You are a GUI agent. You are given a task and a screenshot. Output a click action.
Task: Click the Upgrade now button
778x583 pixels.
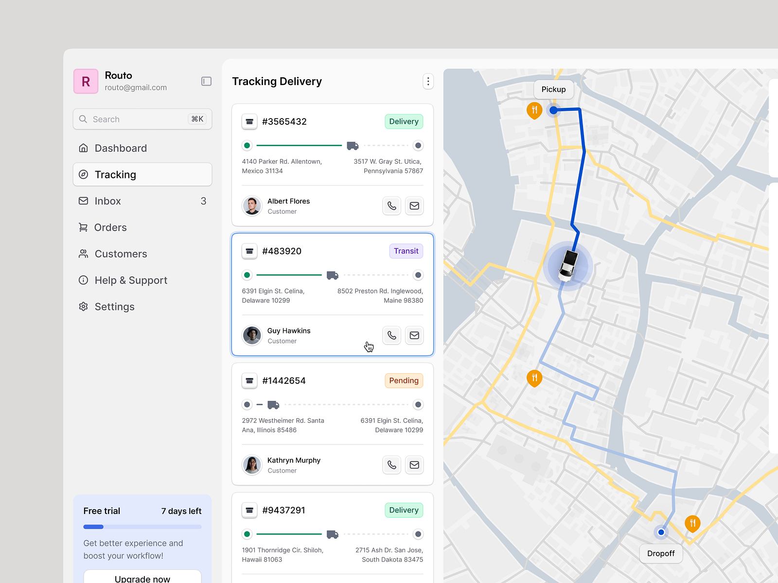tap(142, 578)
